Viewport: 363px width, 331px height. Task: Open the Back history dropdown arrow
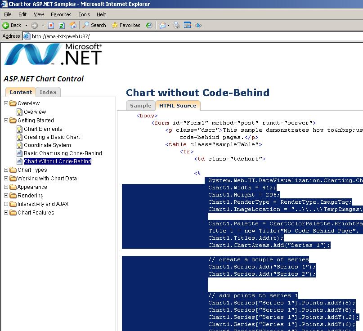[26, 25]
